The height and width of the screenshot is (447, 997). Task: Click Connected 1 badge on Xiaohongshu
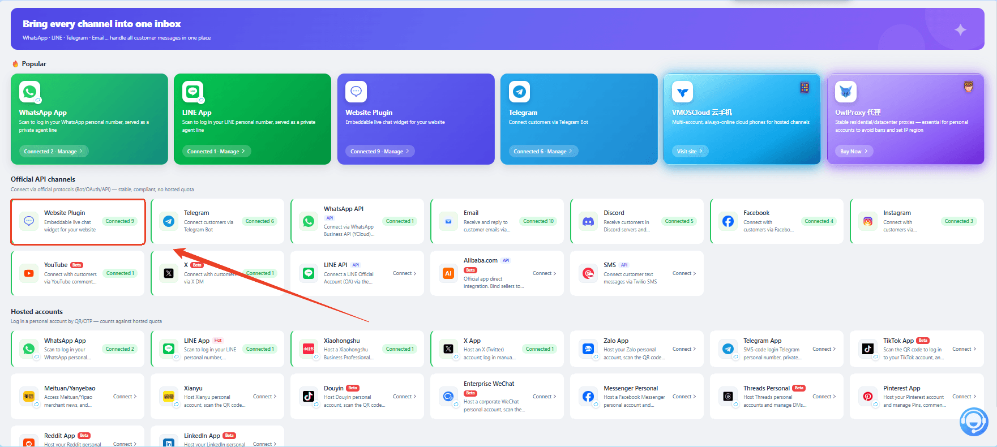pyautogui.click(x=400, y=349)
